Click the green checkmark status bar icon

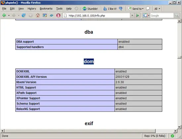tap(172, 136)
